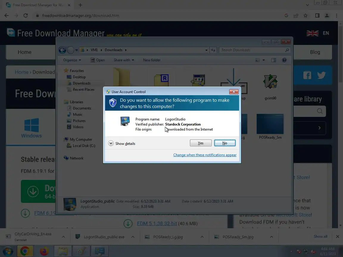This screenshot has width=343, height=257.
Task: Click Yes in User Account Control dialog
Action: pyautogui.click(x=201, y=143)
